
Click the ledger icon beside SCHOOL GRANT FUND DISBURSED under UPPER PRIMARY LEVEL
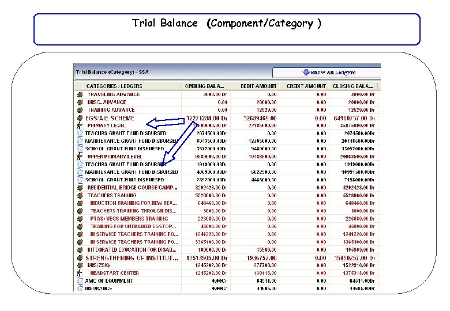(80, 180)
